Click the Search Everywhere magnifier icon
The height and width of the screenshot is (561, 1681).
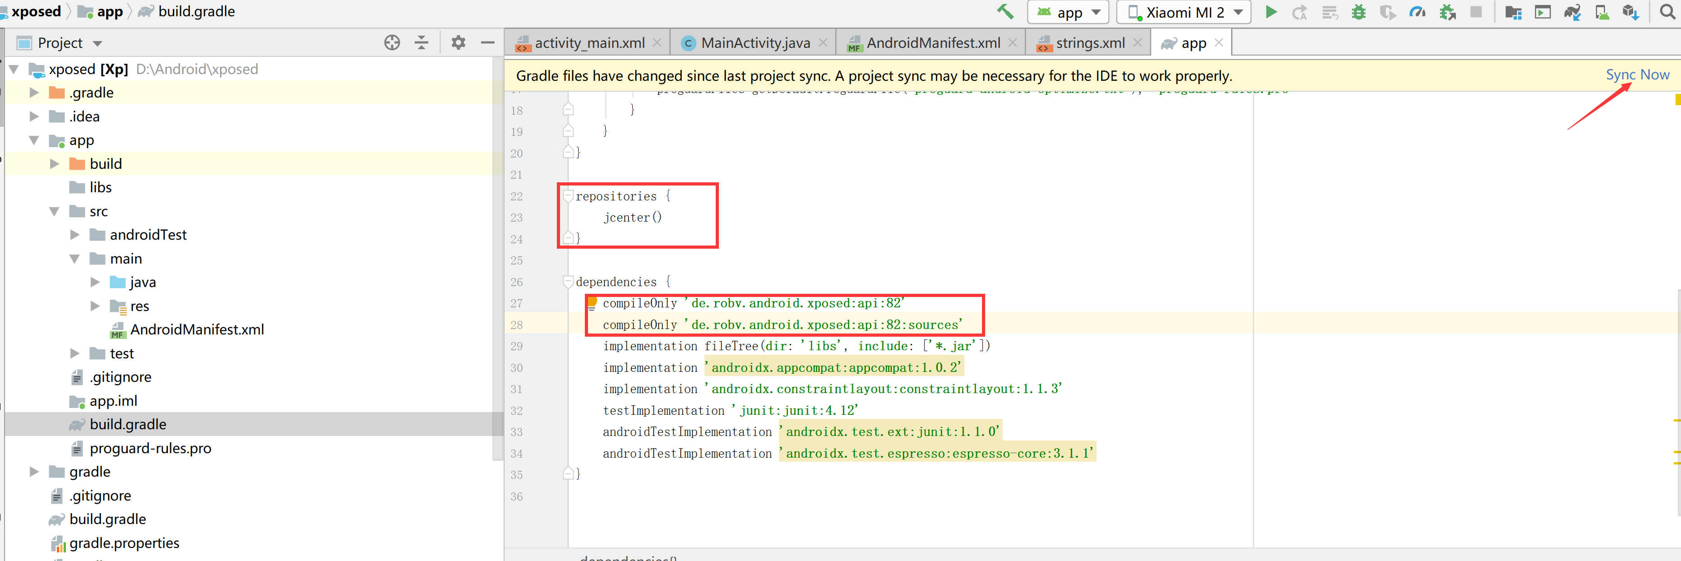tap(1667, 12)
